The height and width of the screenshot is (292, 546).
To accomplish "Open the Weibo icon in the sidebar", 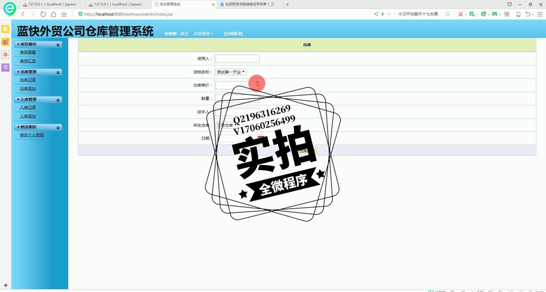I will 5,42.
